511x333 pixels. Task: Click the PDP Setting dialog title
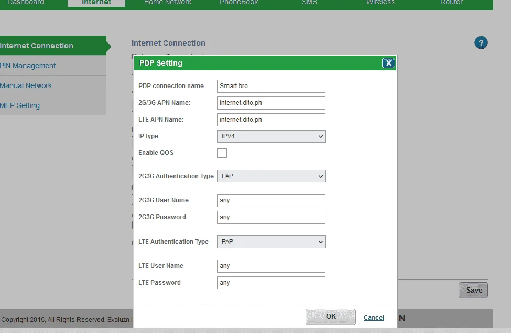161,63
